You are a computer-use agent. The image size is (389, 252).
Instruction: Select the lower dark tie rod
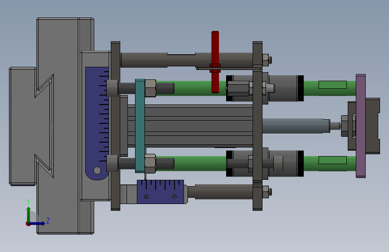(220, 192)
